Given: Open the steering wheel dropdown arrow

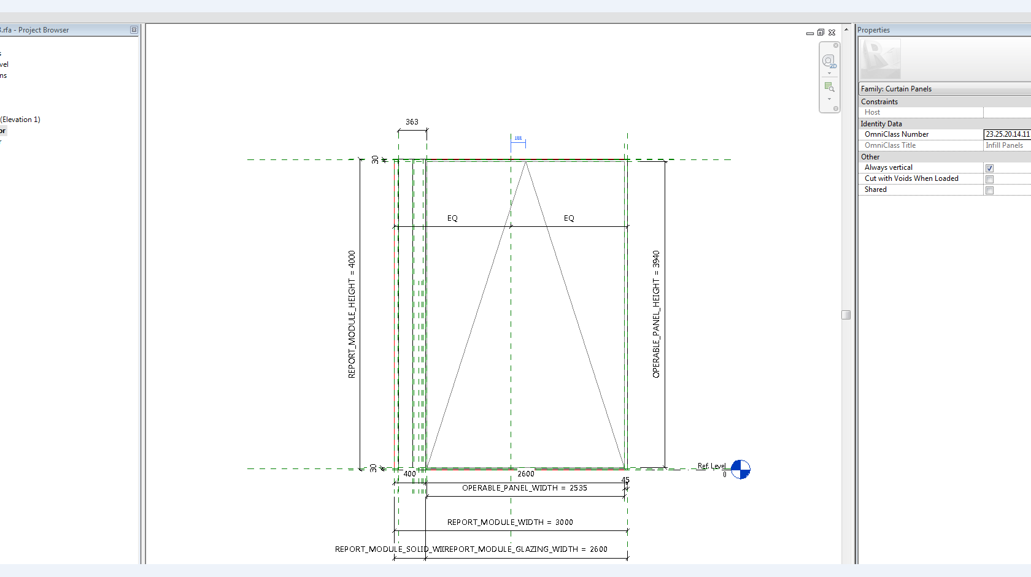Looking at the screenshot, I should (829, 74).
